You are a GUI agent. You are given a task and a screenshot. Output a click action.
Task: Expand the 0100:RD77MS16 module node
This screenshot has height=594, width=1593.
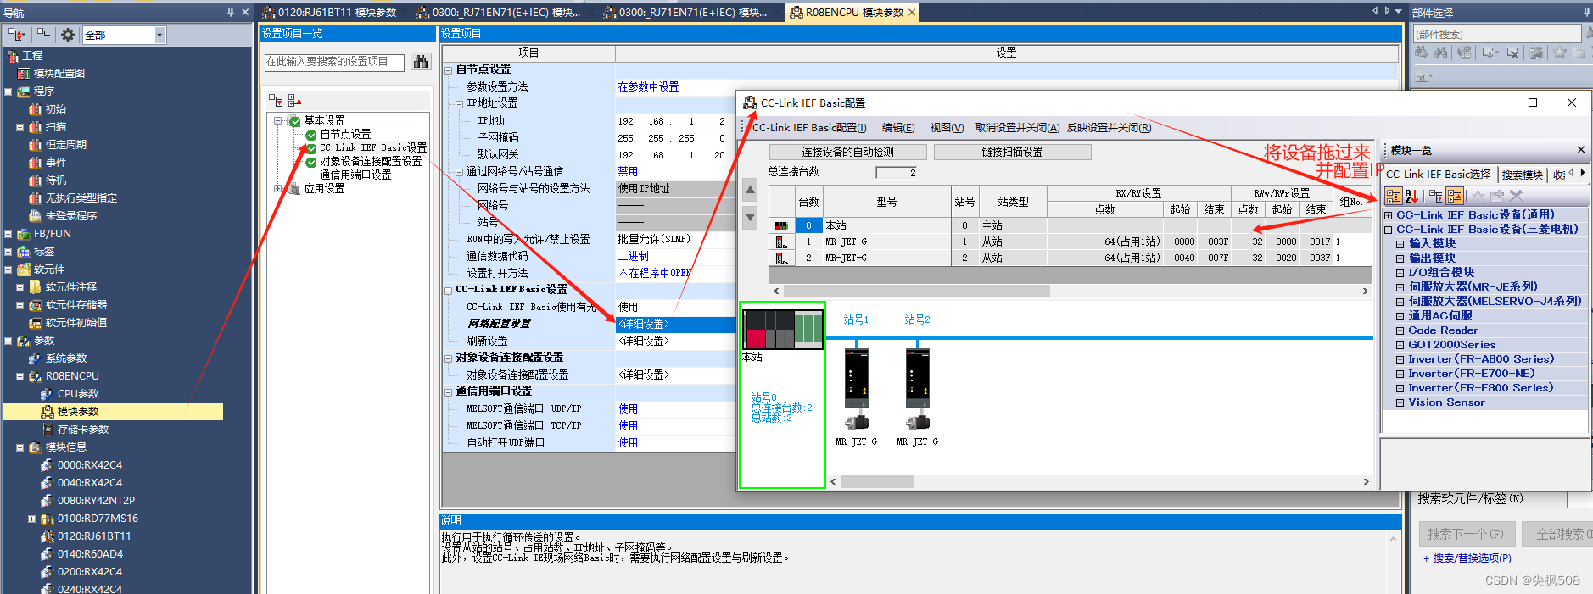31,519
